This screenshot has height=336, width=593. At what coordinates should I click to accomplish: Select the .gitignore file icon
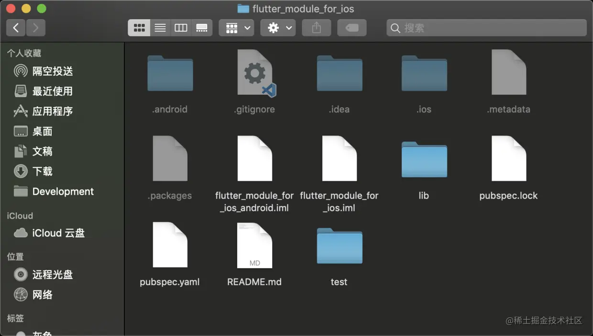[x=256, y=73]
